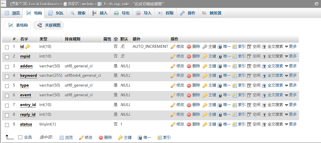Open the 触发器 tab
This screenshot has width=321, height=143.
click(x=211, y=13)
